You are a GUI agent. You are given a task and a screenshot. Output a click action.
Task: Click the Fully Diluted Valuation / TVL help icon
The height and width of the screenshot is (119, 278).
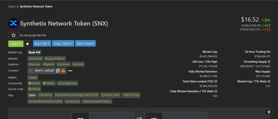coord(216,91)
